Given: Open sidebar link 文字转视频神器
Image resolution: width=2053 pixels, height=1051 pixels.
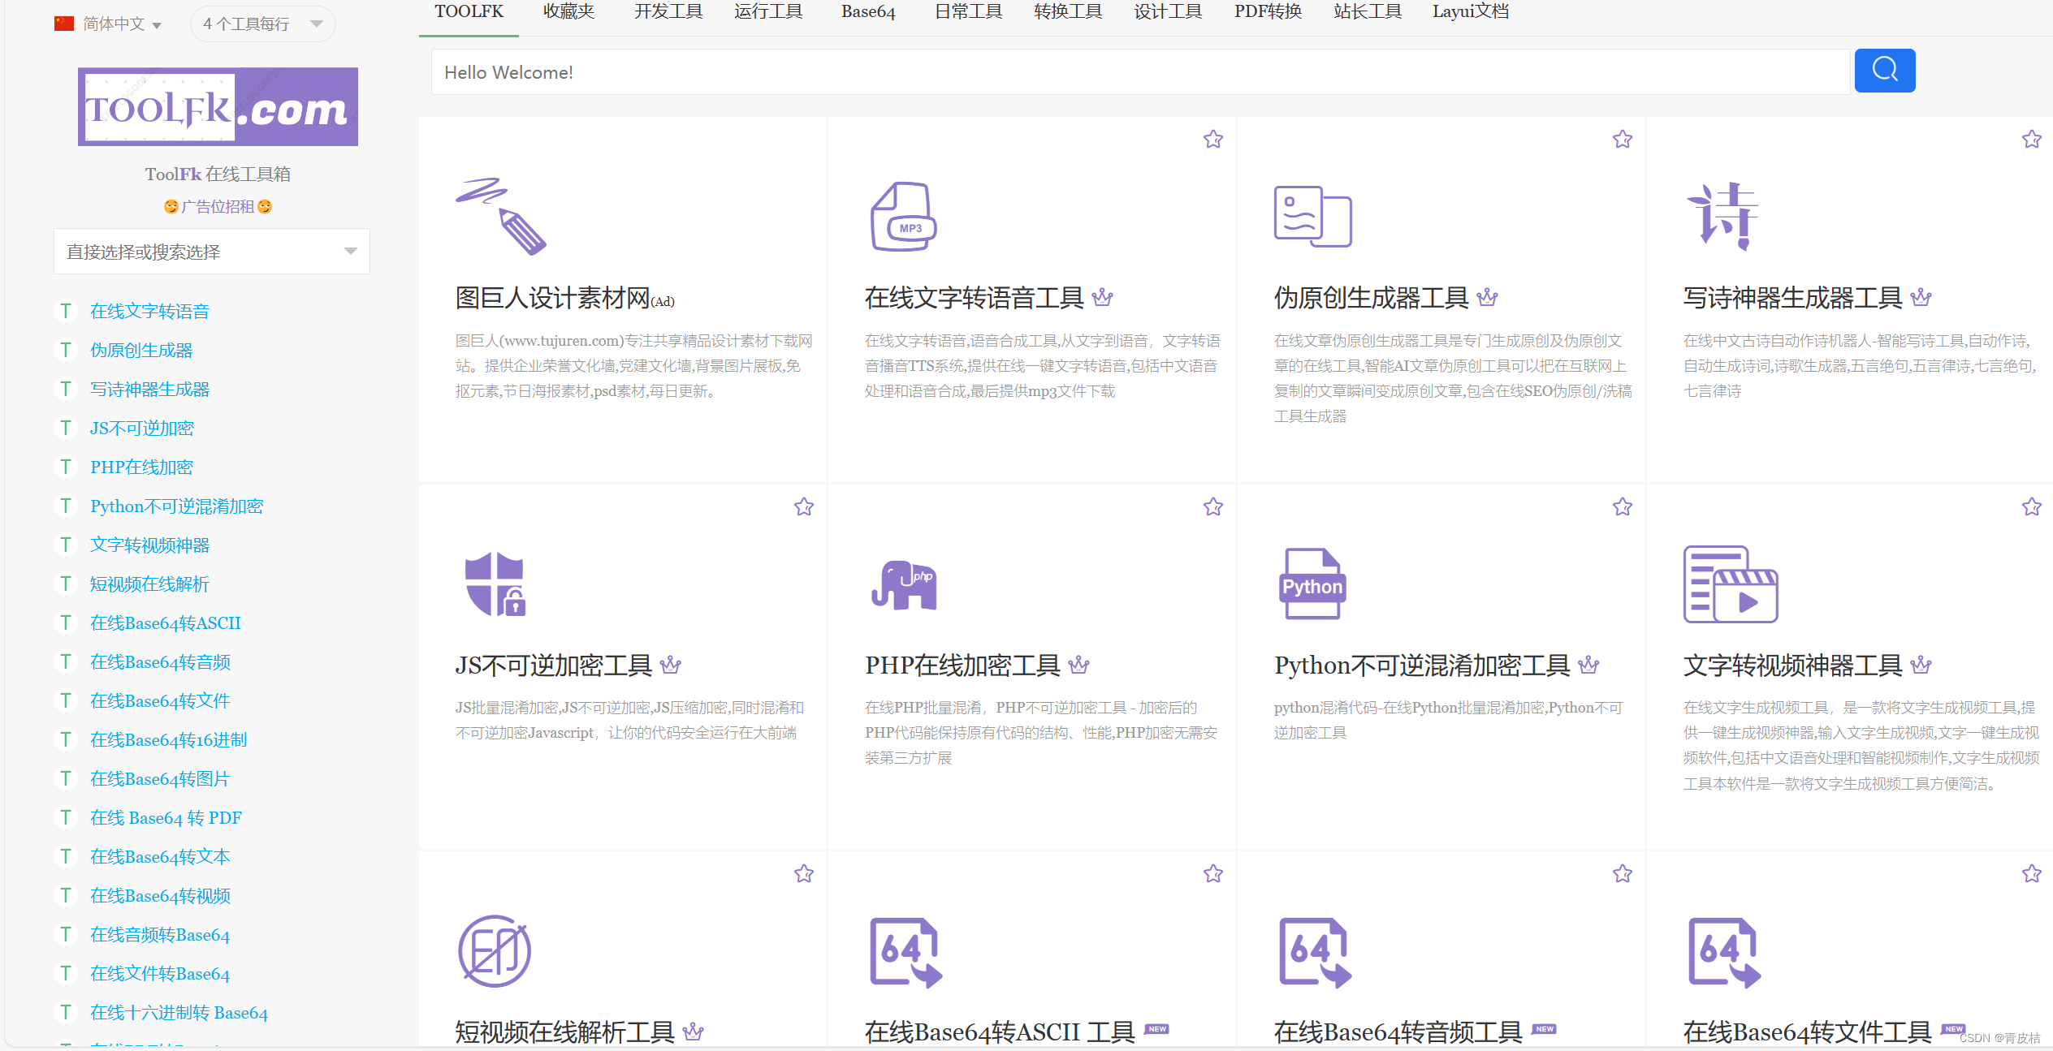Looking at the screenshot, I should [150, 545].
